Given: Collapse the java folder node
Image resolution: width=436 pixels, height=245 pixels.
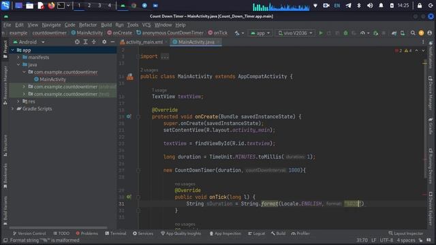Looking at the screenshot, I should (18, 65).
